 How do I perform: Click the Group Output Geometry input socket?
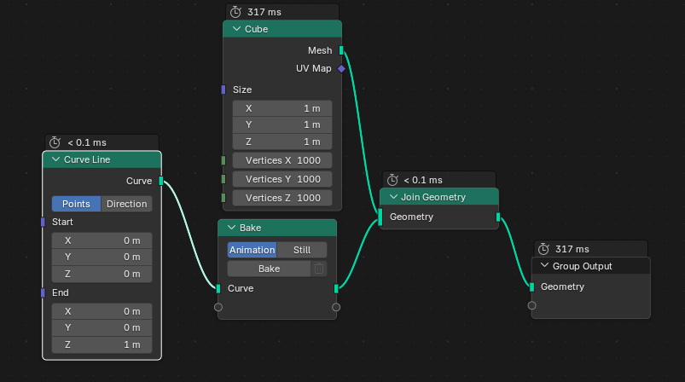point(531,286)
